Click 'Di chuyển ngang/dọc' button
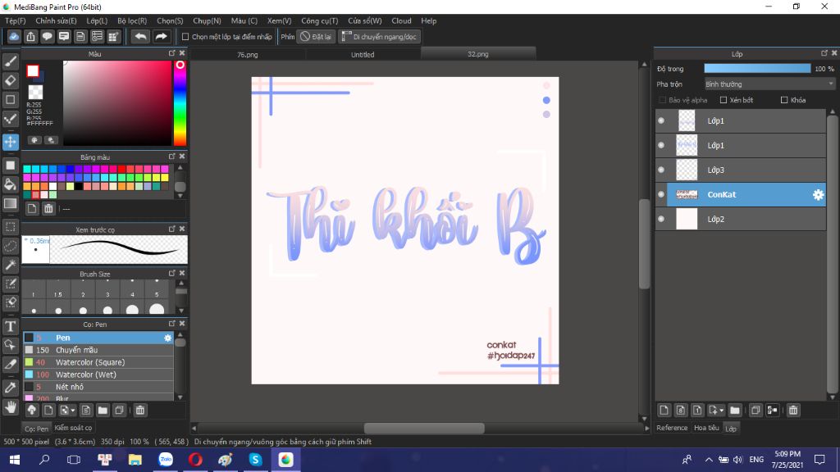 click(379, 37)
